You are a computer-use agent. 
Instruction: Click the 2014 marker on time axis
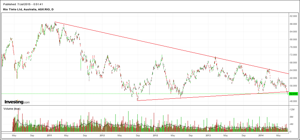tap(262, 136)
